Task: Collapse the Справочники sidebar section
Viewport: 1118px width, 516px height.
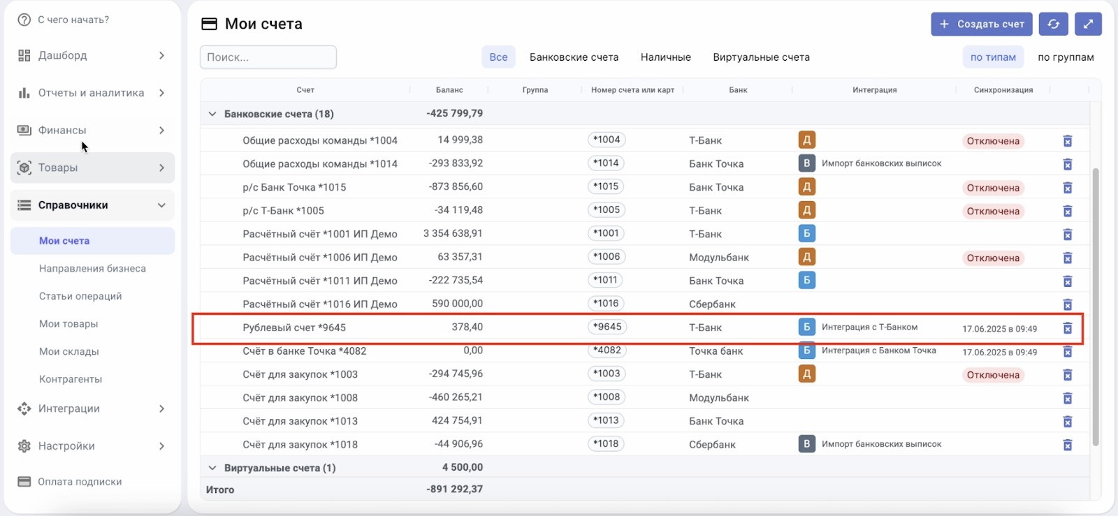Action: click(161, 205)
